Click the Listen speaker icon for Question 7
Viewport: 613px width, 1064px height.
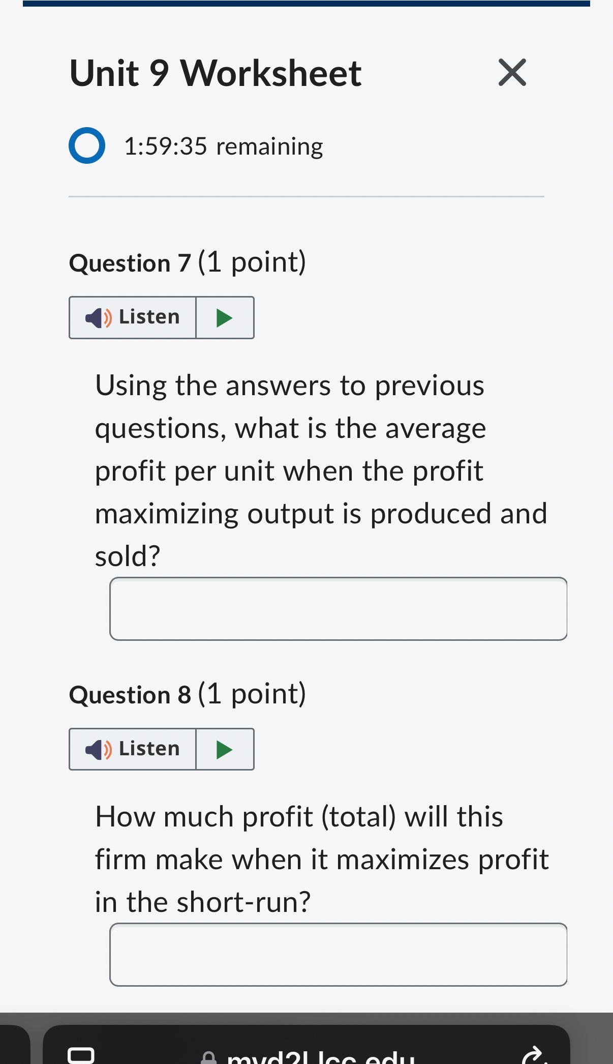tap(98, 317)
